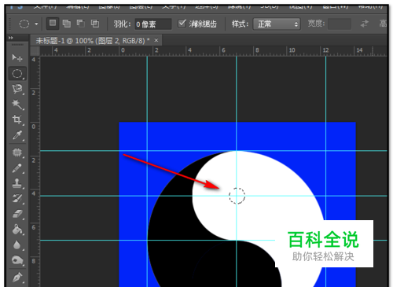Screen dimensions: 393x287
Task: Select the Paint Bucket tool
Action: pos(17,230)
